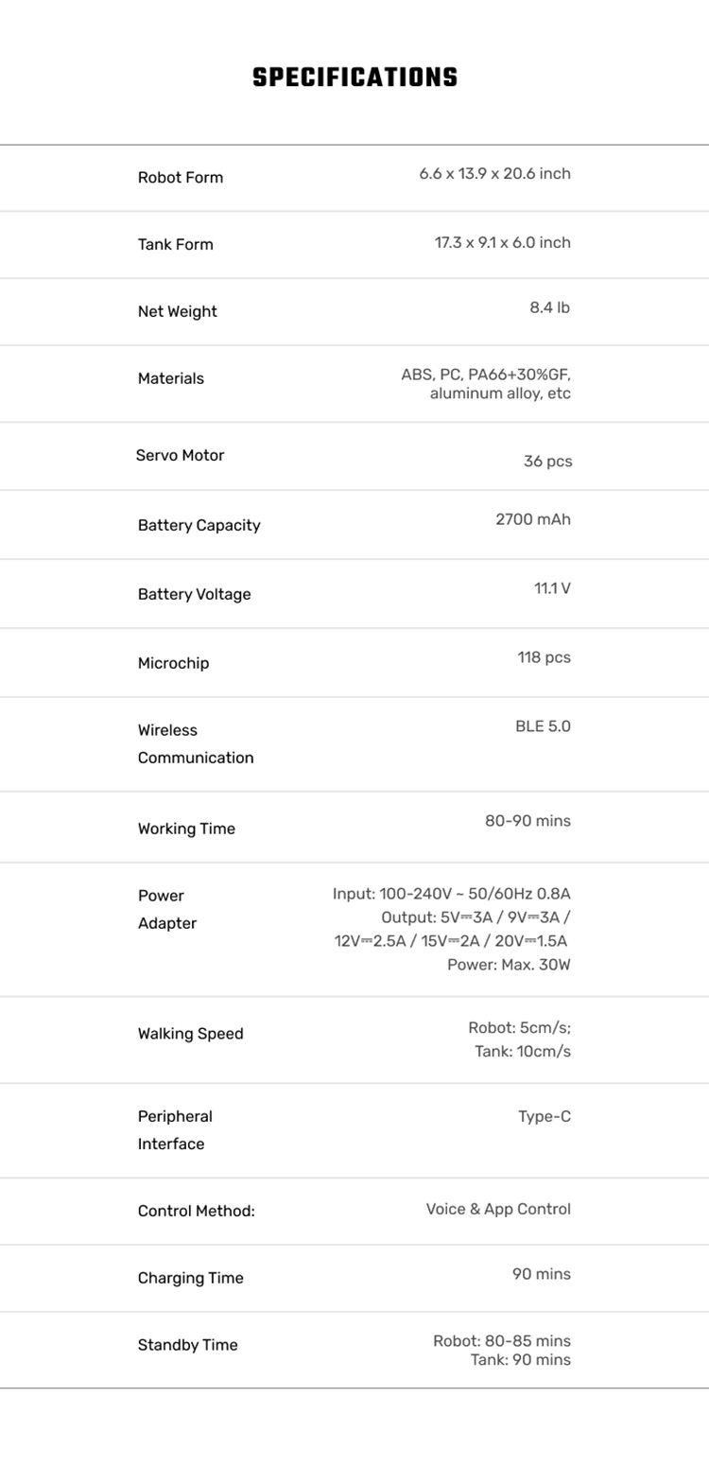Click the BLE 5.0 value
Image resolution: width=709 pixels, height=1484 pixels.
[x=543, y=727]
